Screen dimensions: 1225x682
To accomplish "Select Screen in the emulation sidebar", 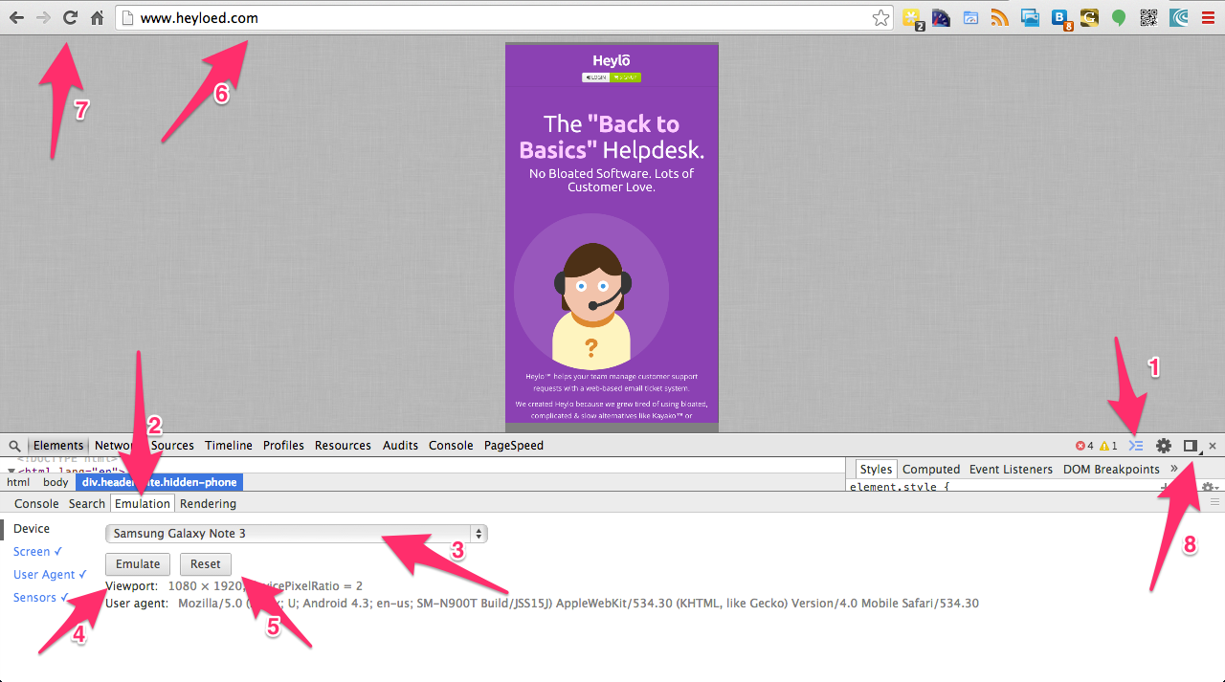I will coord(37,552).
